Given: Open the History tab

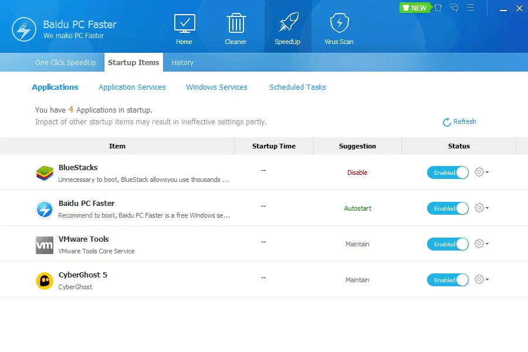Looking at the screenshot, I should pos(182,62).
